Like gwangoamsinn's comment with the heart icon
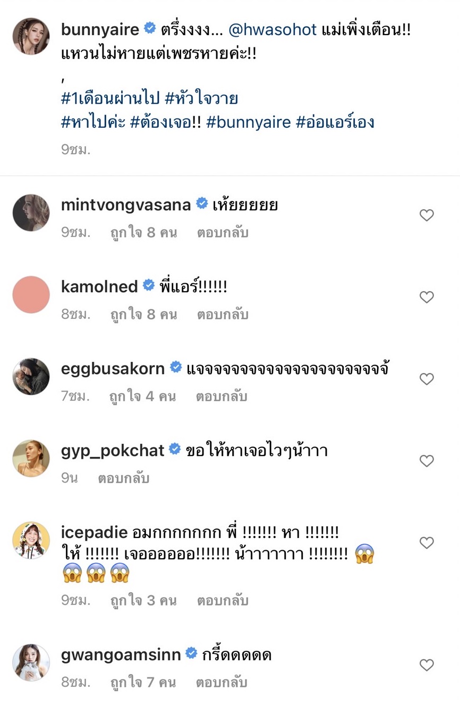 coord(427,665)
